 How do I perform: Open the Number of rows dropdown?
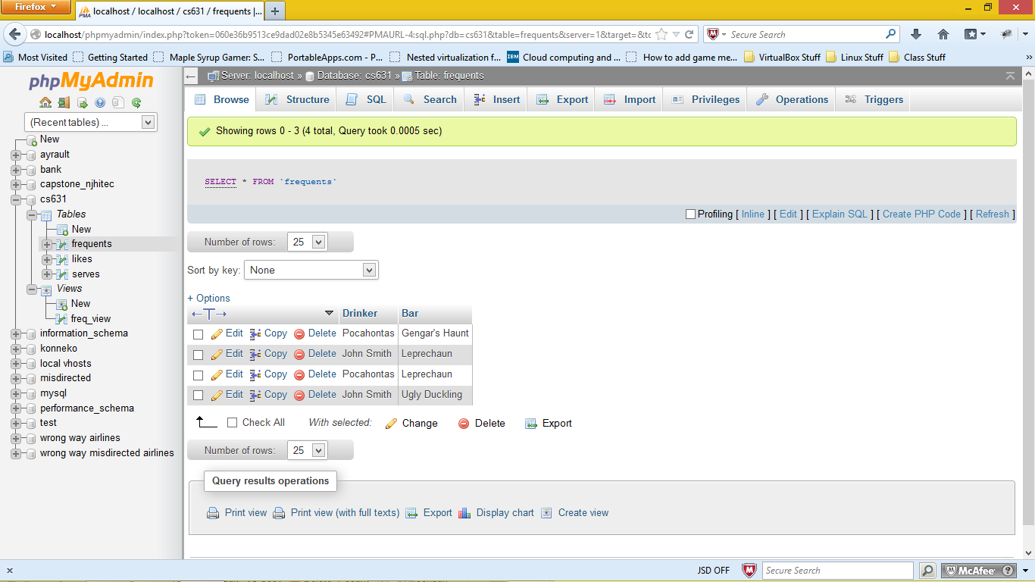click(x=306, y=241)
